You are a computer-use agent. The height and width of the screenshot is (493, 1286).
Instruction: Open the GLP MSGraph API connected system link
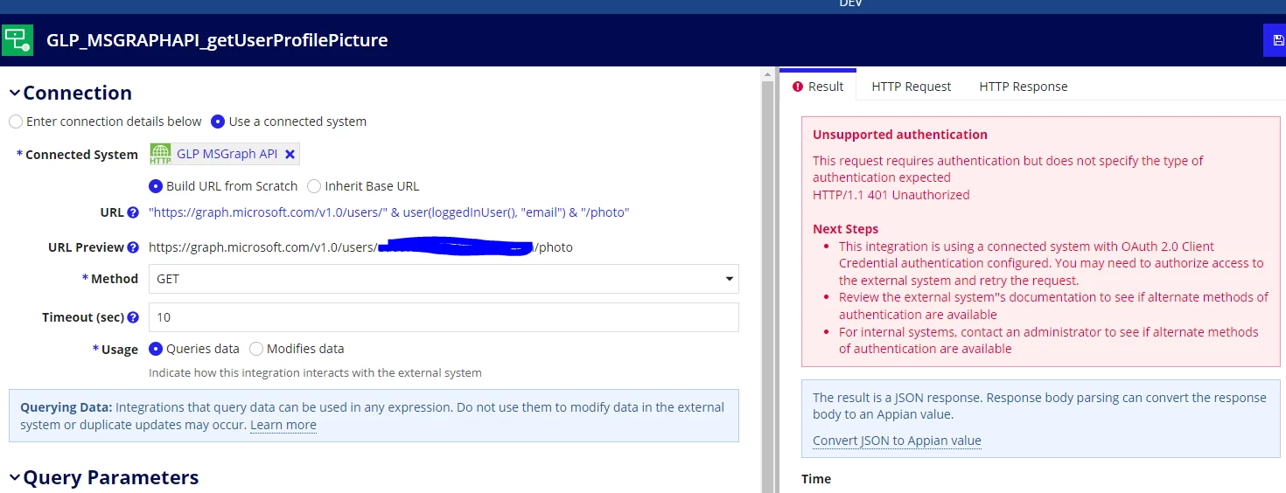tap(227, 154)
